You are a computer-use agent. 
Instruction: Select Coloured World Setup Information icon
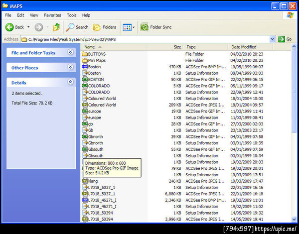(x=85, y=98)
